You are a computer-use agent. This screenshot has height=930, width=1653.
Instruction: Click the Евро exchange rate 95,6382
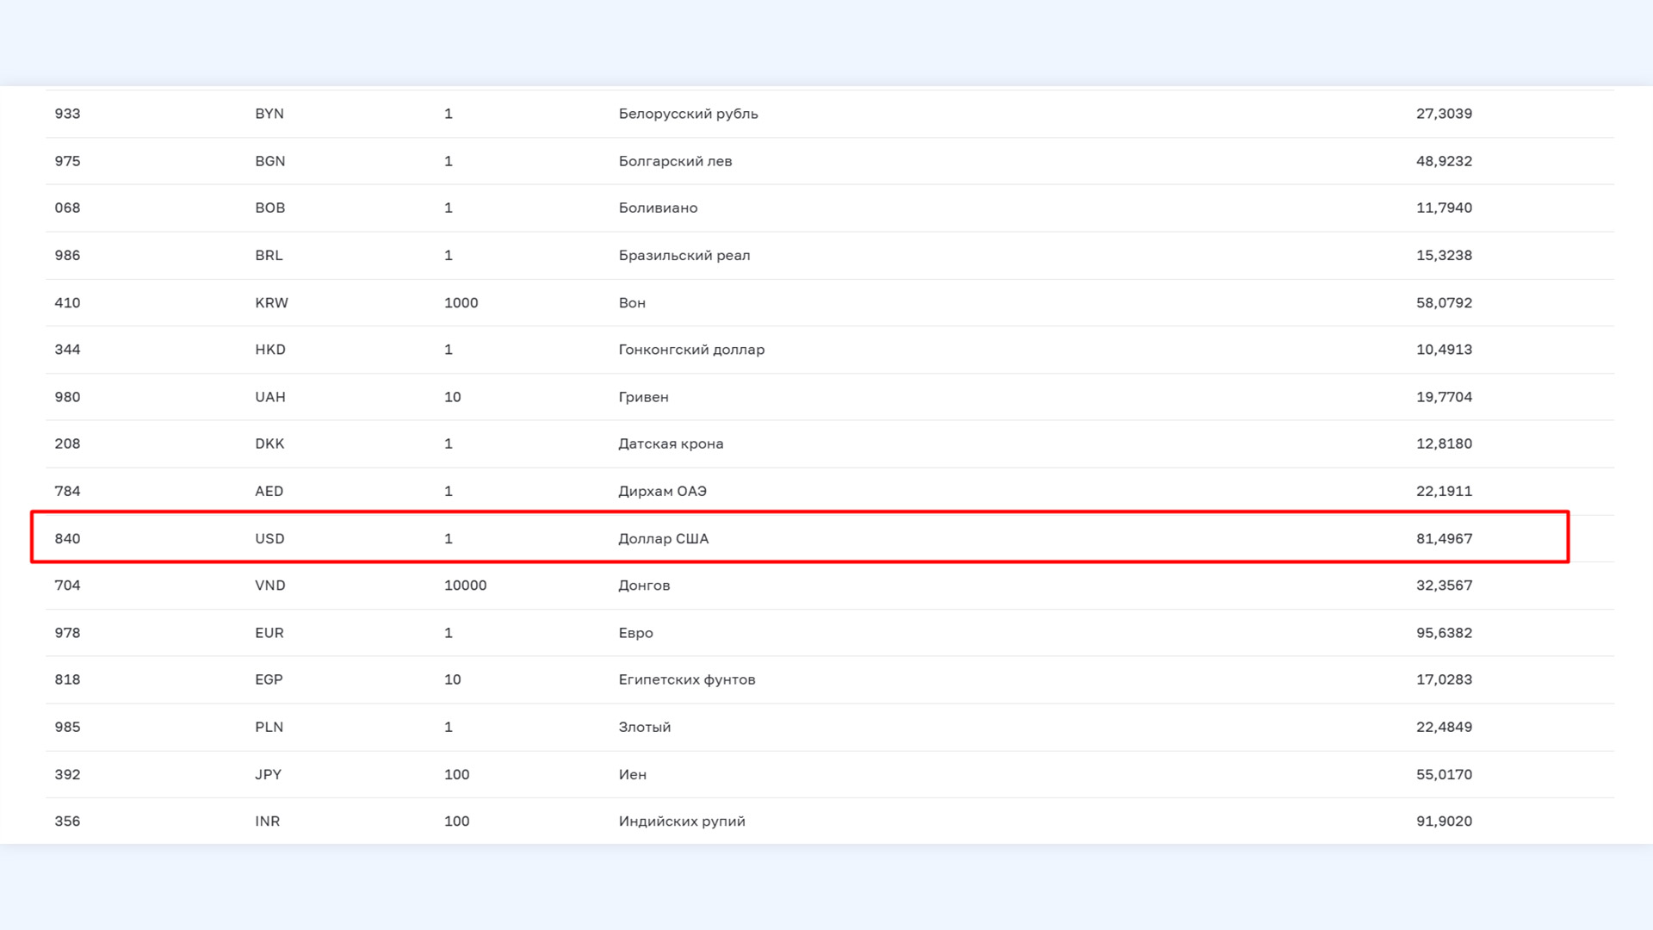(x=1444, y=633)
